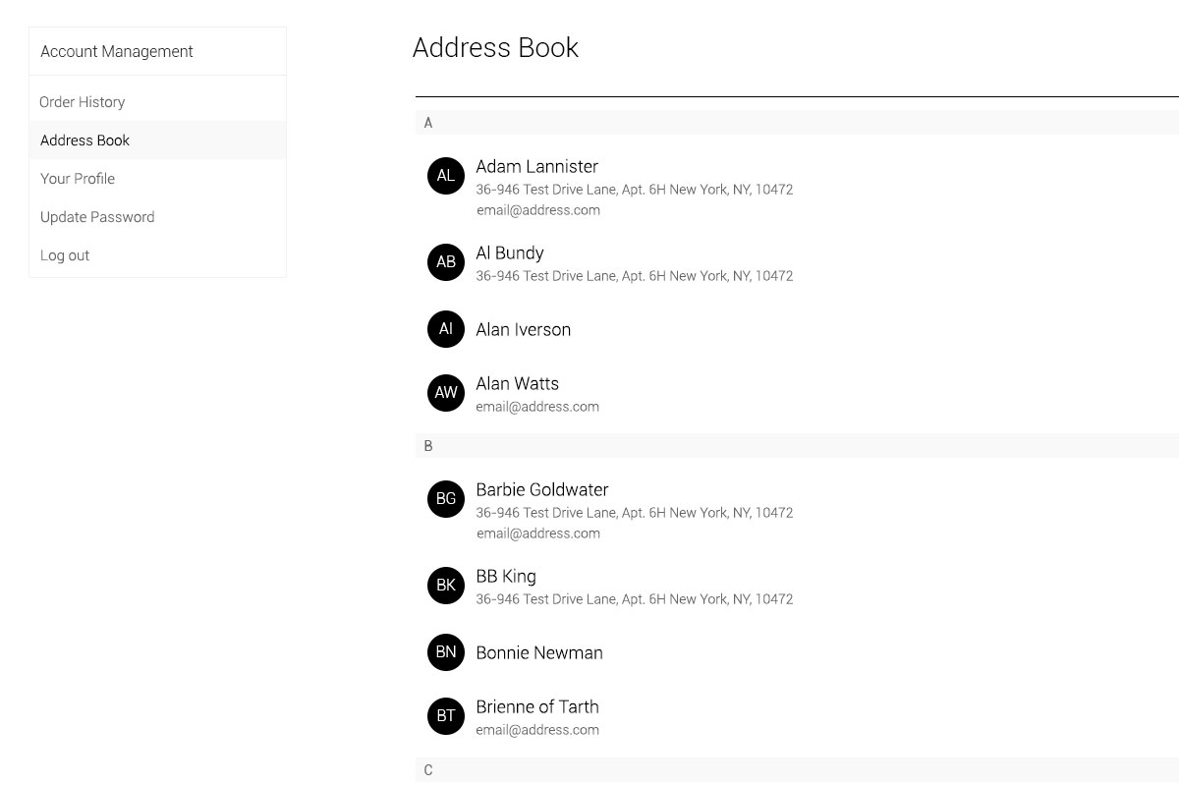This screenshot has height=786, width=1179.
Task: Open Al Bundy's contact entry
Action: coord(510,253)
